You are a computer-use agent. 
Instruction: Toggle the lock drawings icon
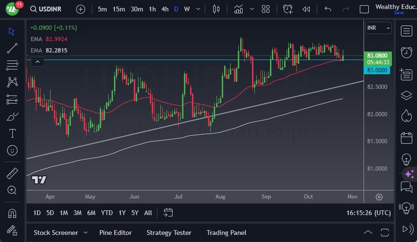point(12,230)
